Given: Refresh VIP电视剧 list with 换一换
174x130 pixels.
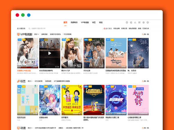Looking at the screenshot, I should coord(146,34).
